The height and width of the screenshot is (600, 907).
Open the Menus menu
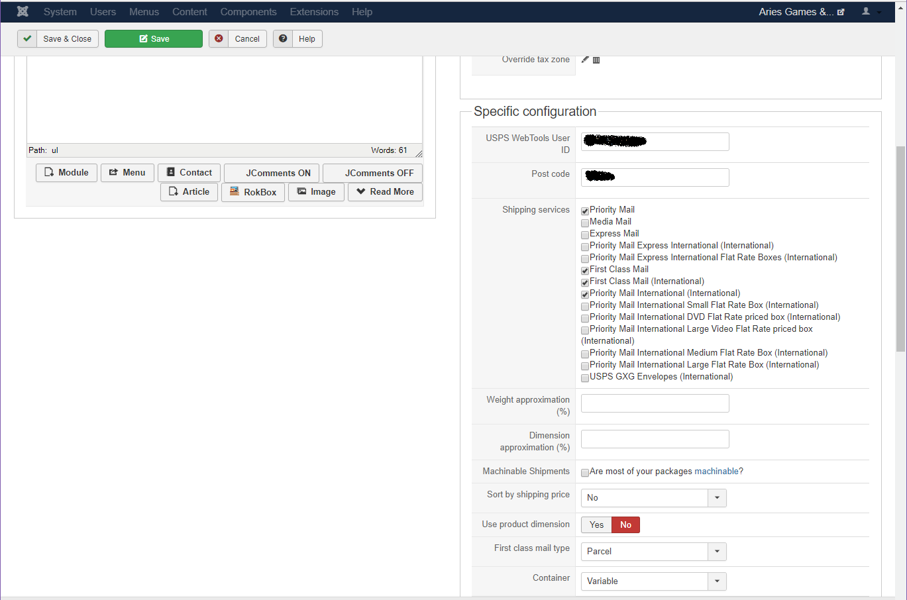(x=144, y=12)
